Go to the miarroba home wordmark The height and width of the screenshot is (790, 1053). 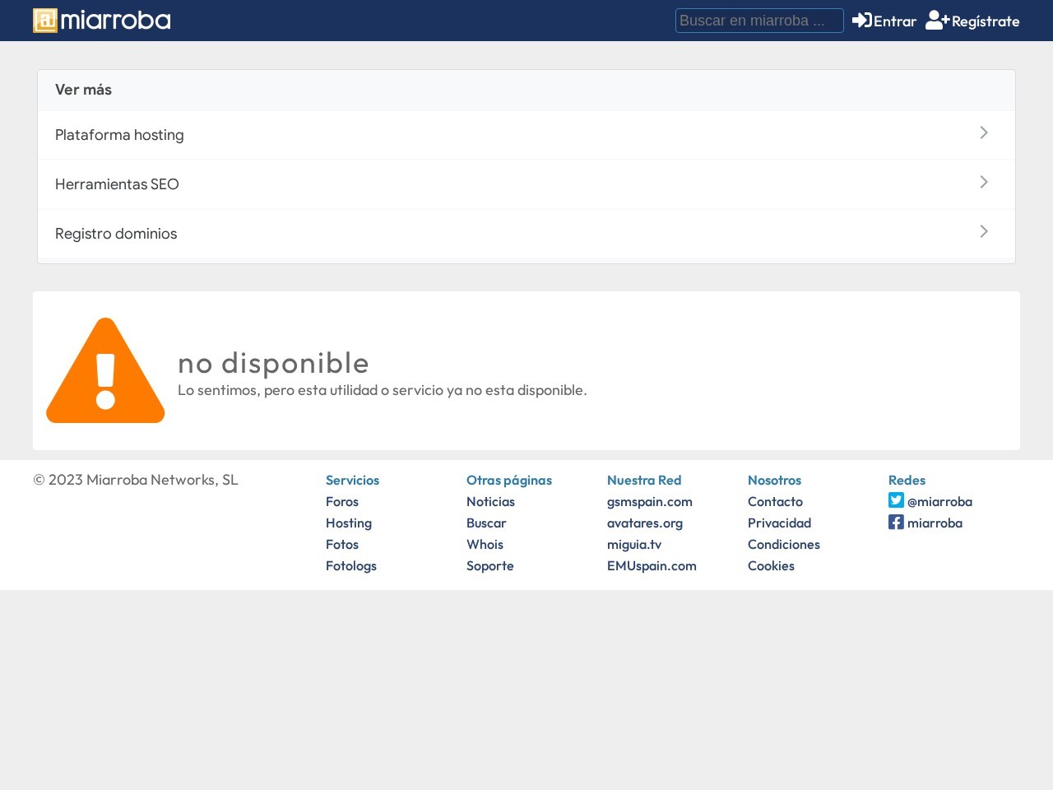[115, 21]
